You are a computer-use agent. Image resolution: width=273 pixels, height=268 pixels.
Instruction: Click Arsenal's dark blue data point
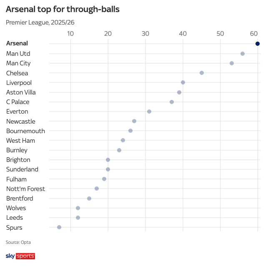258,44
